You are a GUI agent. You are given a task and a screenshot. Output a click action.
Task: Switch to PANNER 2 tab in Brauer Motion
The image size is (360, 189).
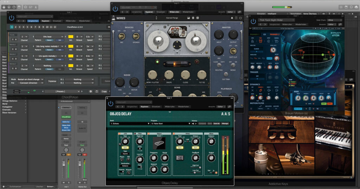point(275,34)
